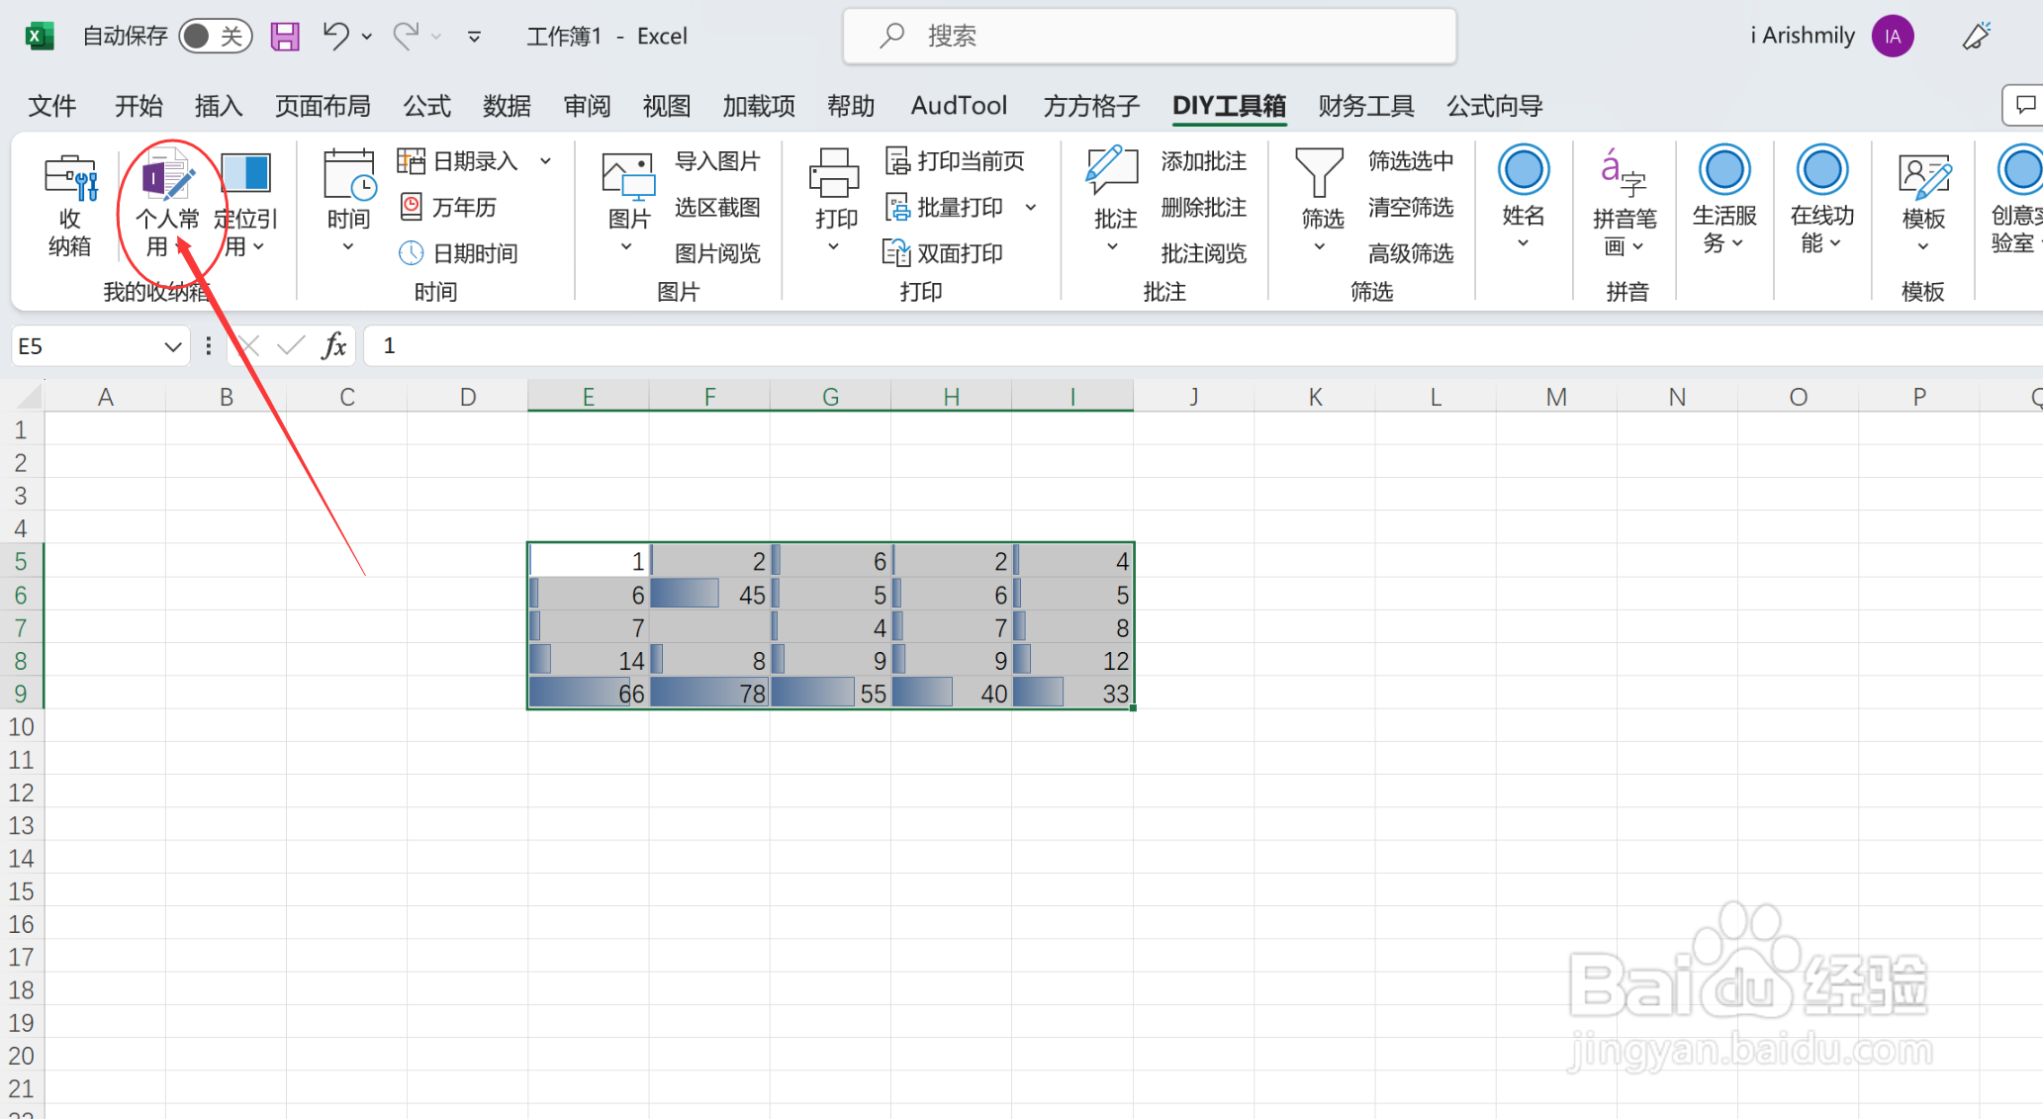Screen dimensions: 2043x1119
Task: Switch to the 开始 ribbon tab
Action: coord(138,106)
